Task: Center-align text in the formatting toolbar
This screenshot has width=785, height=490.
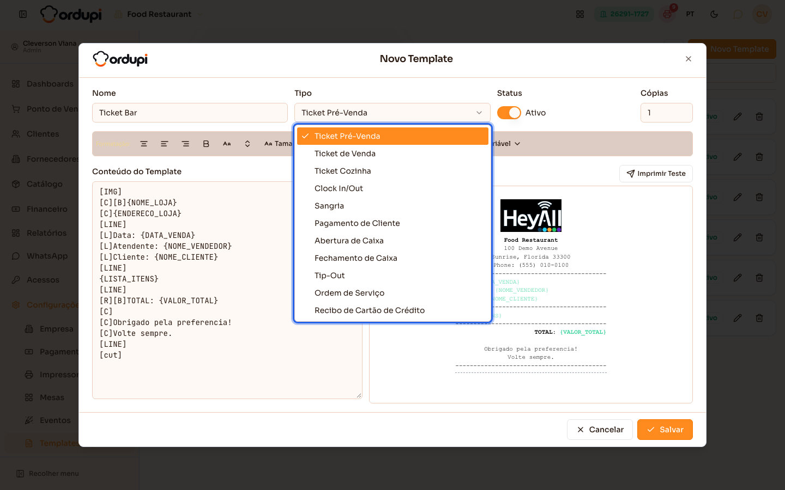Action: (144, 144)
